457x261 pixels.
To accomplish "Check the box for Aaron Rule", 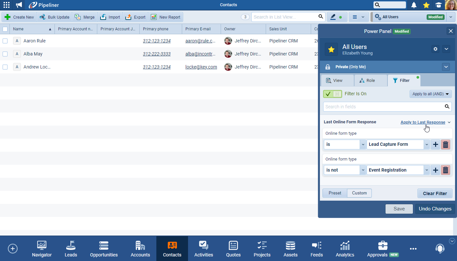I will 5,41.
